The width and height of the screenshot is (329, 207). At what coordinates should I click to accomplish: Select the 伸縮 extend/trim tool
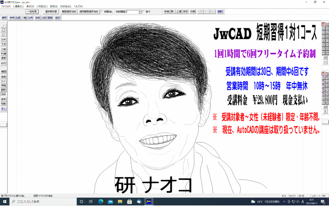3,86
